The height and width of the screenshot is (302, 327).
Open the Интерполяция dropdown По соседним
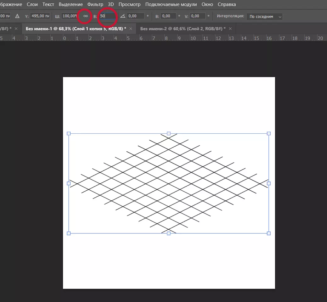pos(264,17)
